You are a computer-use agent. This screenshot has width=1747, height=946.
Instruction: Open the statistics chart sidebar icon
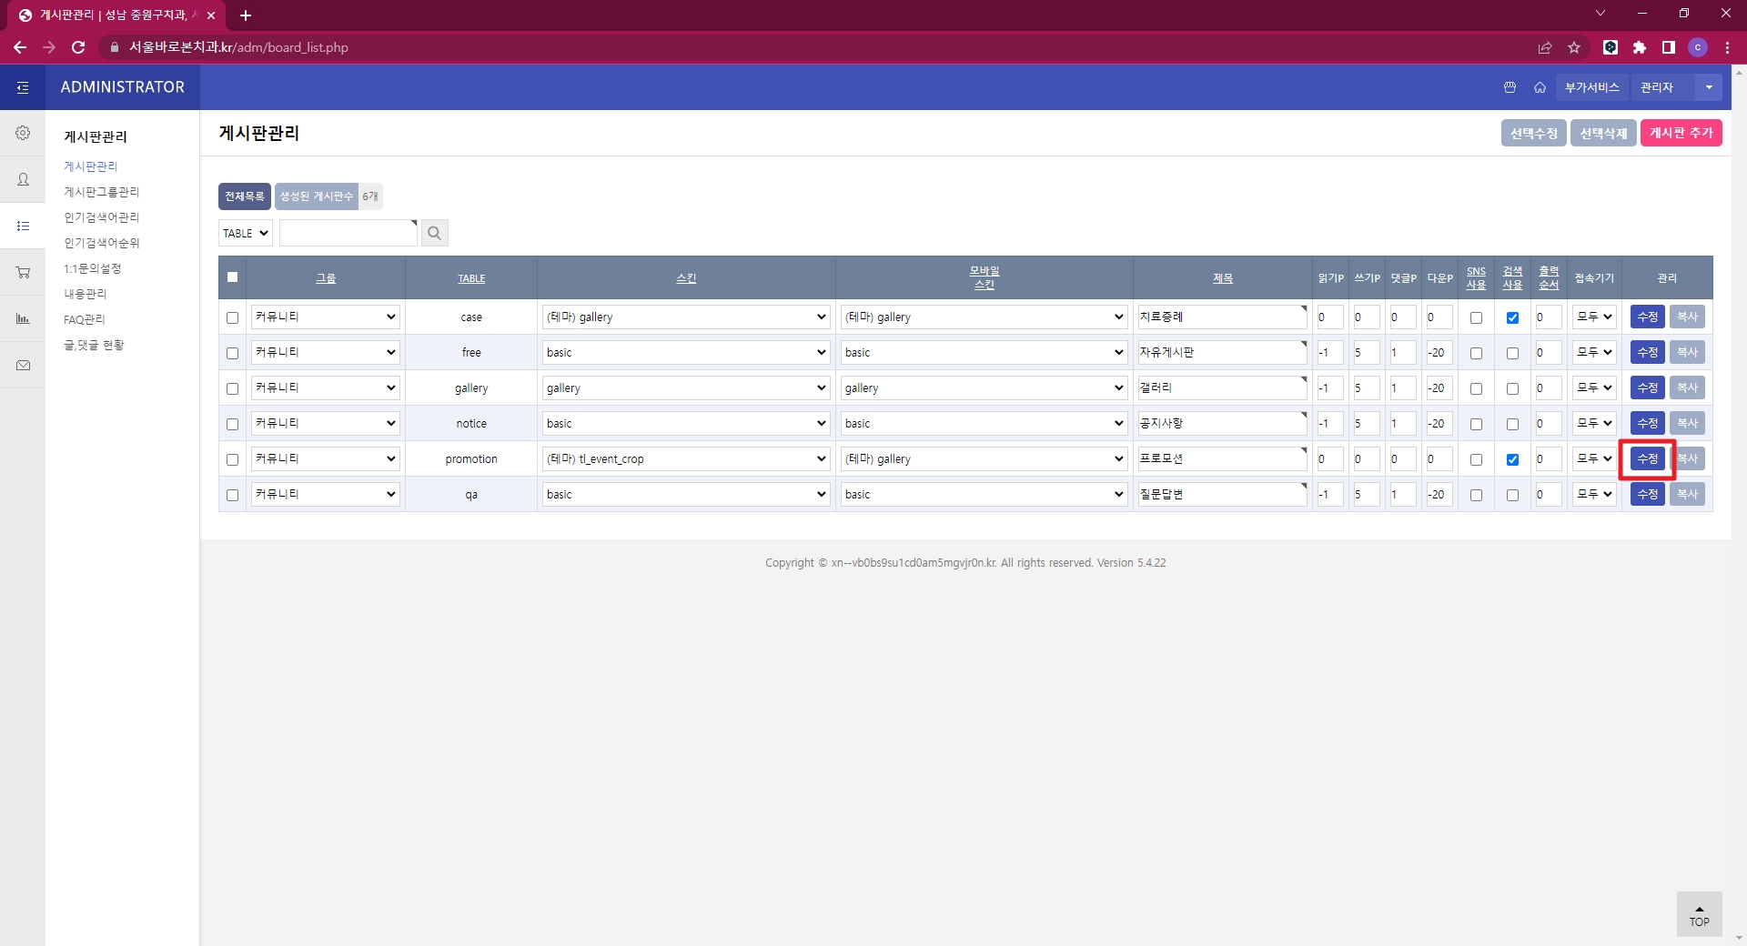[x=23, y=318]
